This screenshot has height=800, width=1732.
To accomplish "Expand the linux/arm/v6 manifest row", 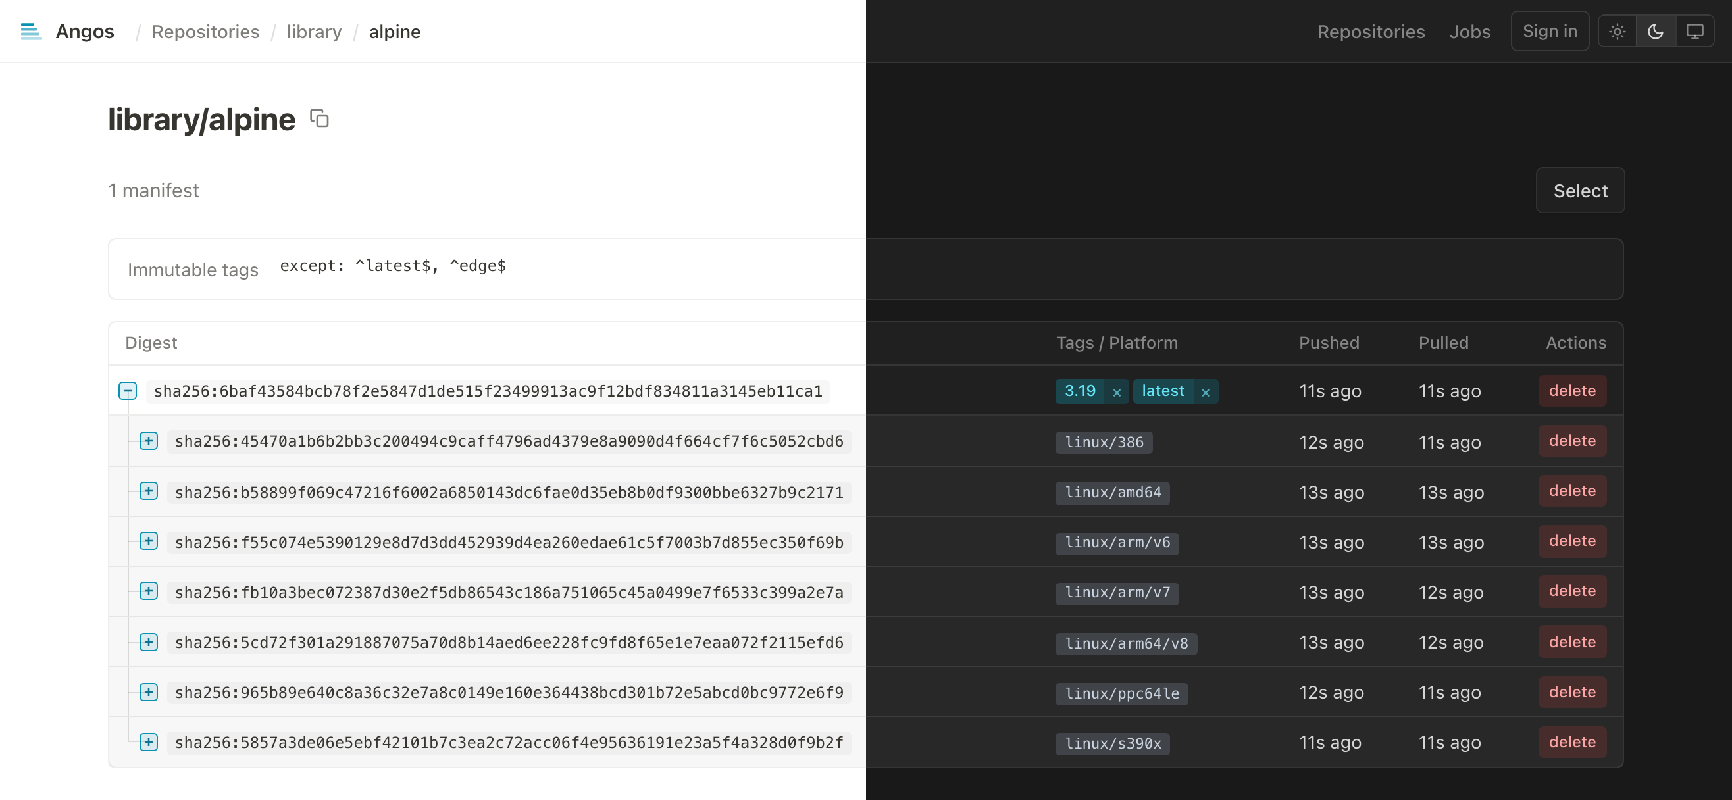I will pos(149,541).
